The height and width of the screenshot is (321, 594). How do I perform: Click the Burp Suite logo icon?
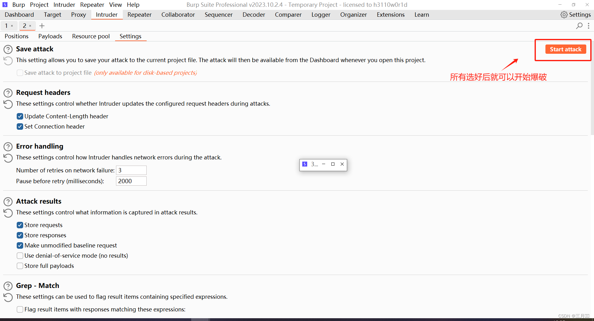[5, 5]
